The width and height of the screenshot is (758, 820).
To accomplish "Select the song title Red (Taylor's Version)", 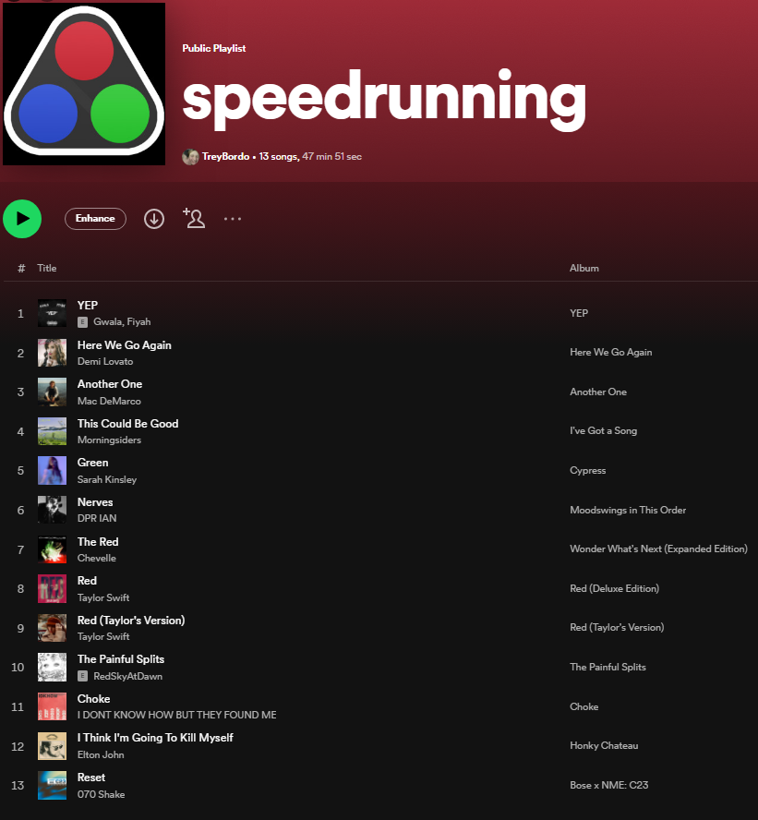I will [x=131, y=621].
